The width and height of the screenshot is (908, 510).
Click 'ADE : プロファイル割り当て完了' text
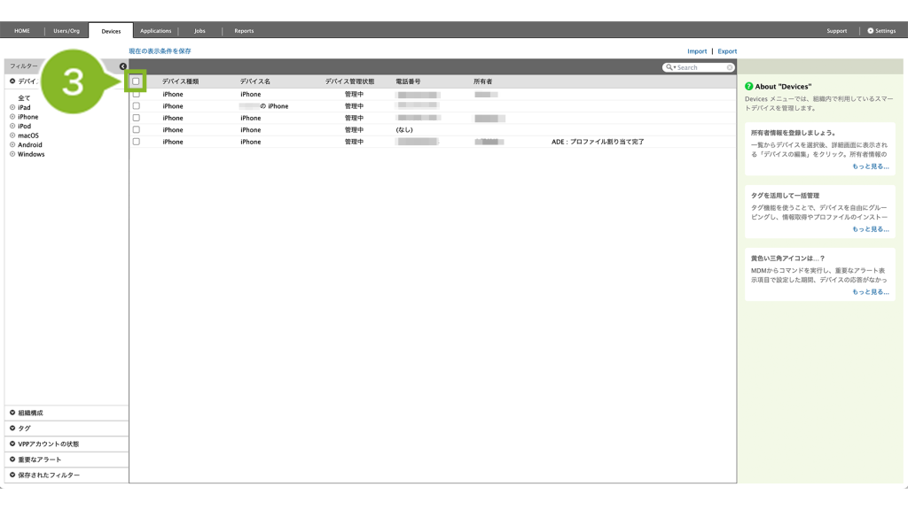598,142
